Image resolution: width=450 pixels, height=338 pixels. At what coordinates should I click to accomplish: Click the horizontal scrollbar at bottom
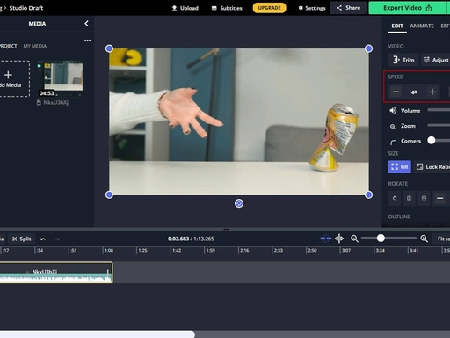[x=98, y=334]
